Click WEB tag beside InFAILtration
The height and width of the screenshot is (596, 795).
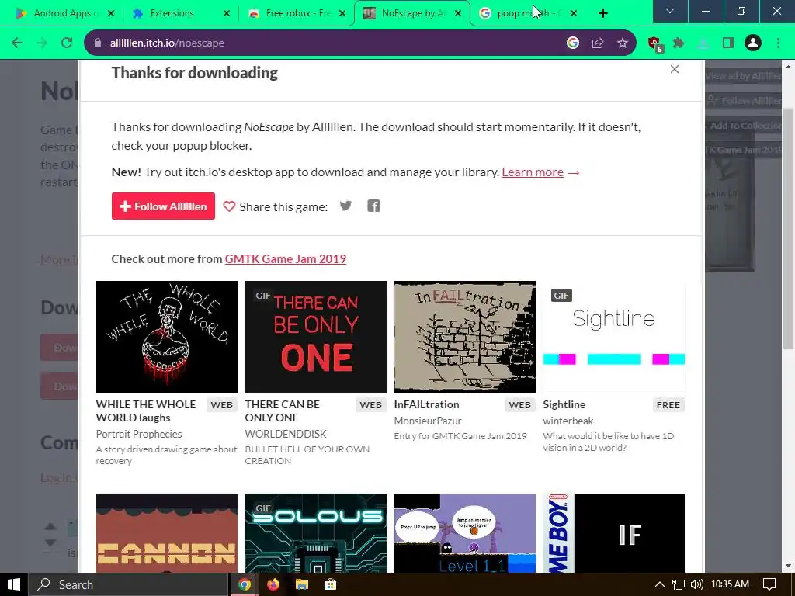[x=519, y=405]
